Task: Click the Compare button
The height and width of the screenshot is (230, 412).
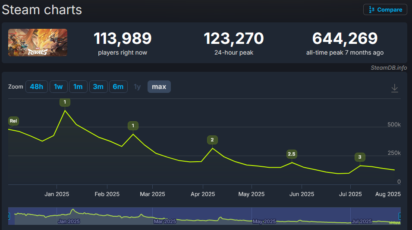Action: (385, 10)
